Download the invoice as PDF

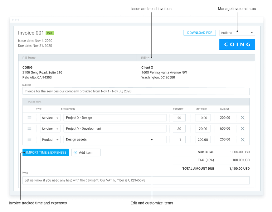point(200,33)
